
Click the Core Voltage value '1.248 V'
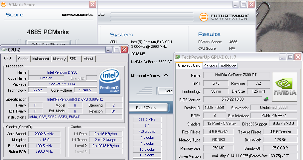point(85,90)
